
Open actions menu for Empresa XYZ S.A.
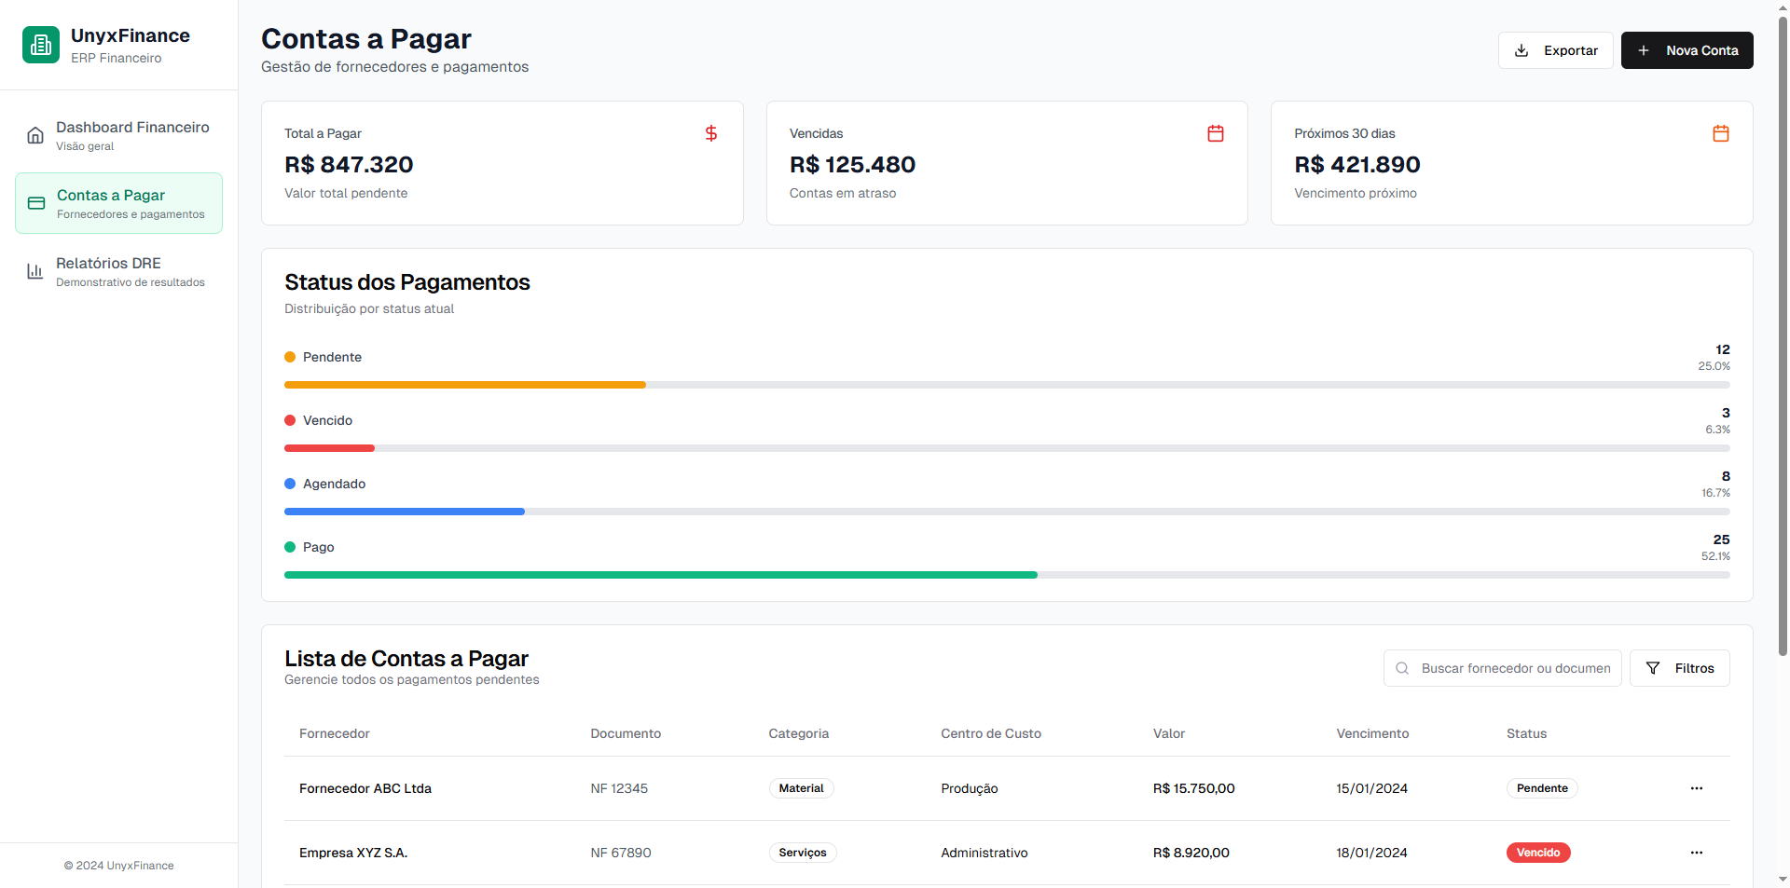point(1697,853)
